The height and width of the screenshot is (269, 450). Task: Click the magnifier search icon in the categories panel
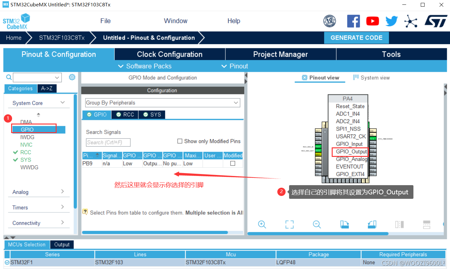coord(9,77)
